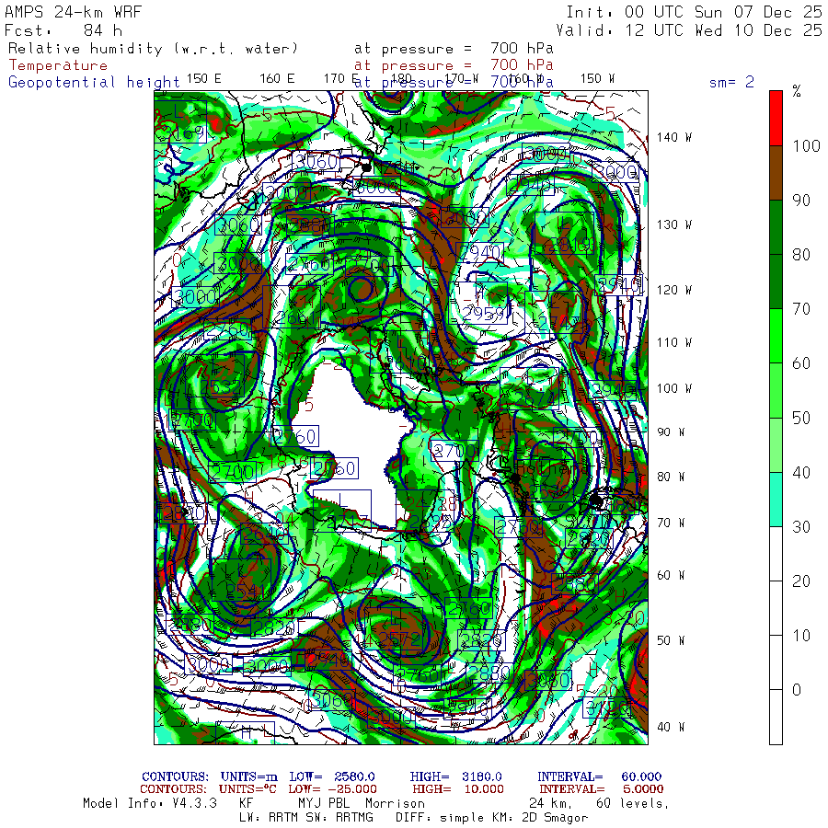Click the blue 'LOW= 2580.0' contour text
828x828 pixels.
[x=332, y=776]
